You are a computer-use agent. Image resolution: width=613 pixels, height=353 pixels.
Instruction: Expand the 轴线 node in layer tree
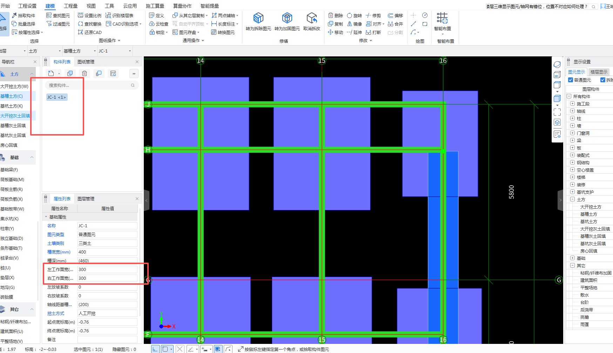coord(572,111)
